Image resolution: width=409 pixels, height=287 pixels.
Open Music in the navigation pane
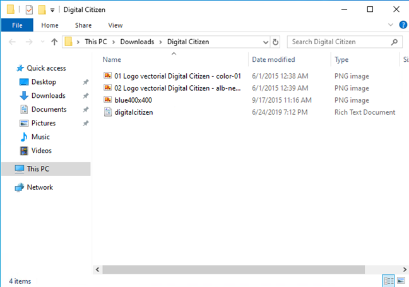coord(40,137)
